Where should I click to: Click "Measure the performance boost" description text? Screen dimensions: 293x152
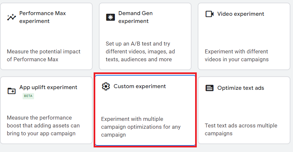pyautogui.click(x=43, y=125)
